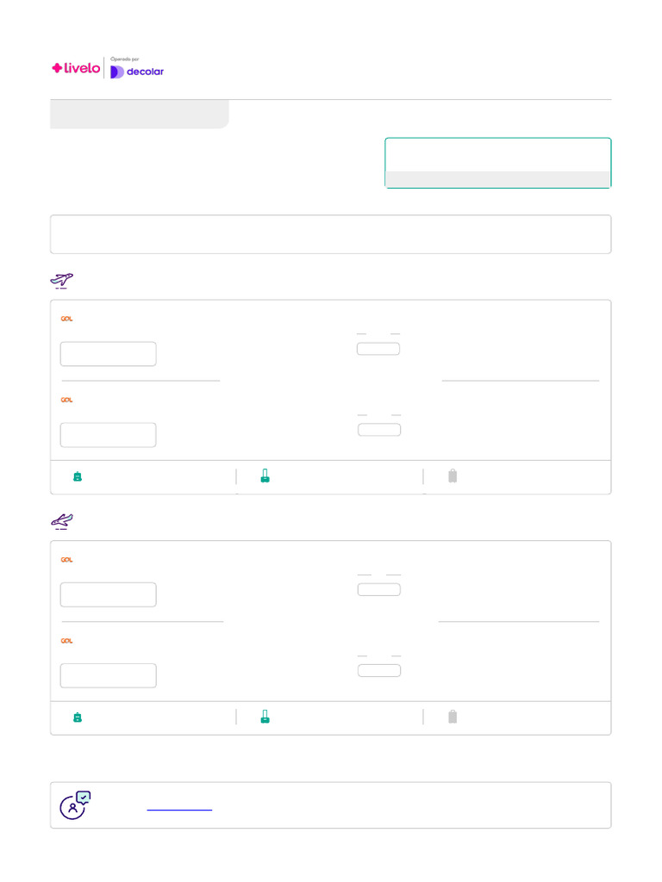Click the green backpack icon in the return card
The width and height of the screenshot is (662, 882).
click(x=78, y=717)
